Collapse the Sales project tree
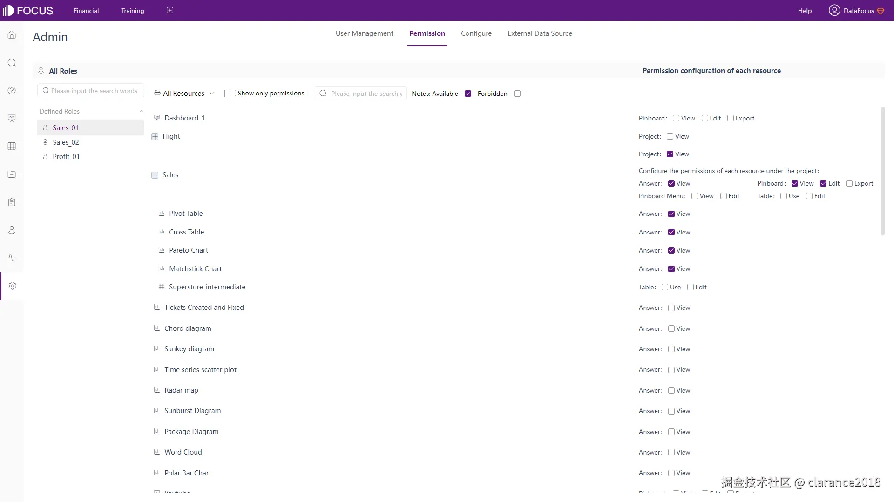Viewport: 894px width, 502px height. pos(155,175)
